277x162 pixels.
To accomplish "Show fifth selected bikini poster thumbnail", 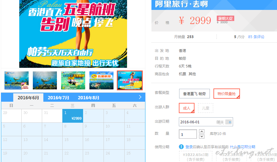I will click(130, 80).
